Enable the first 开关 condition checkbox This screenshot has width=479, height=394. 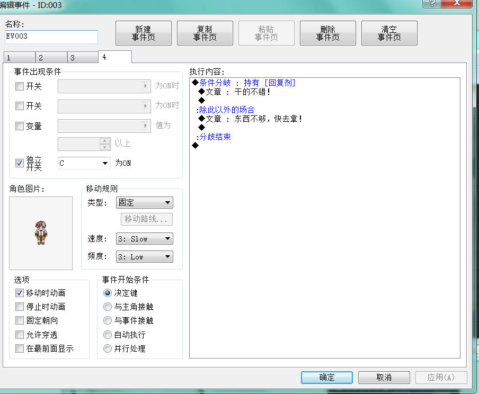pos(20,86)
